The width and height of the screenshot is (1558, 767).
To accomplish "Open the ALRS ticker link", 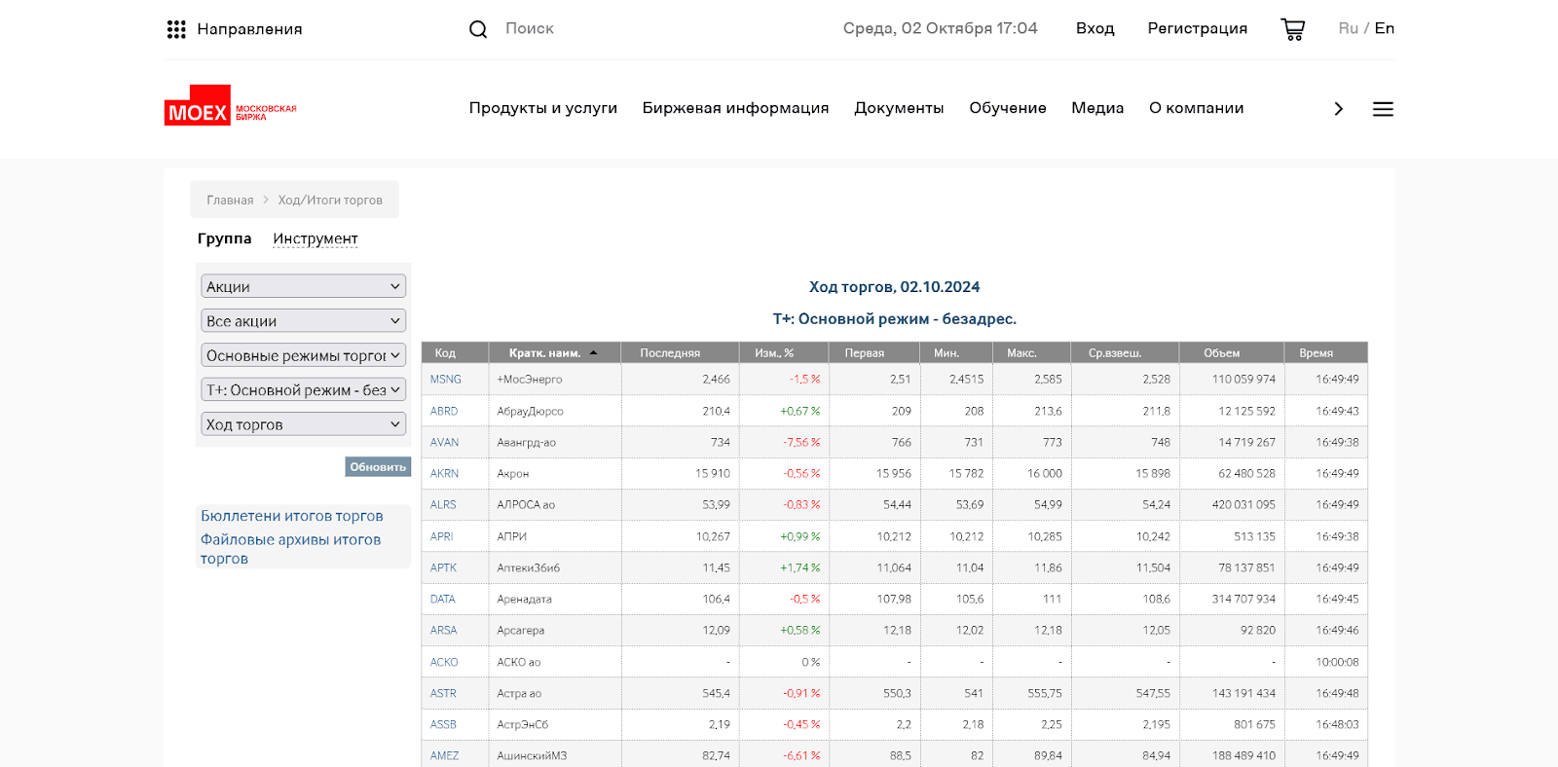I will point(443,504).
